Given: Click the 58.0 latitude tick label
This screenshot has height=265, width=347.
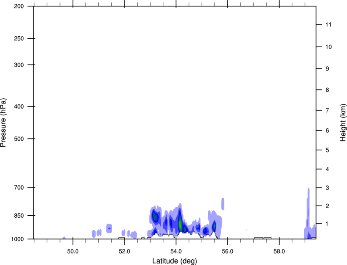Looking at the screenshot, I should 279,252.
